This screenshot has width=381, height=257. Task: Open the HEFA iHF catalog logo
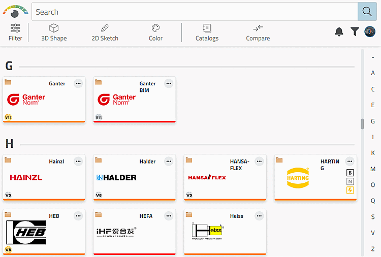116,232
